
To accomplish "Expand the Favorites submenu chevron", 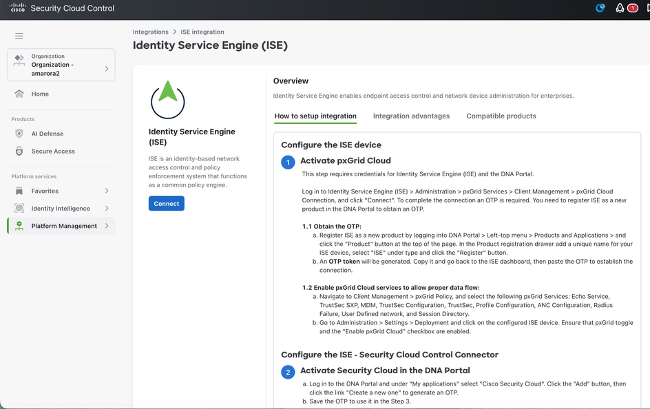I will pos(107,191).
